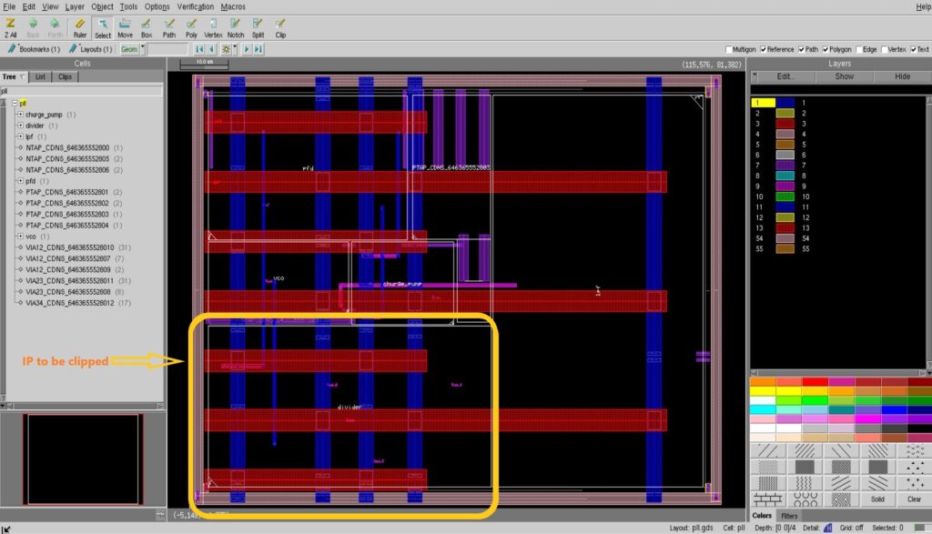Image resolution: width=932 pixels, height=534 pixels.
Task: Switch to the List tab in Cells panel
Action: [38, 76]
